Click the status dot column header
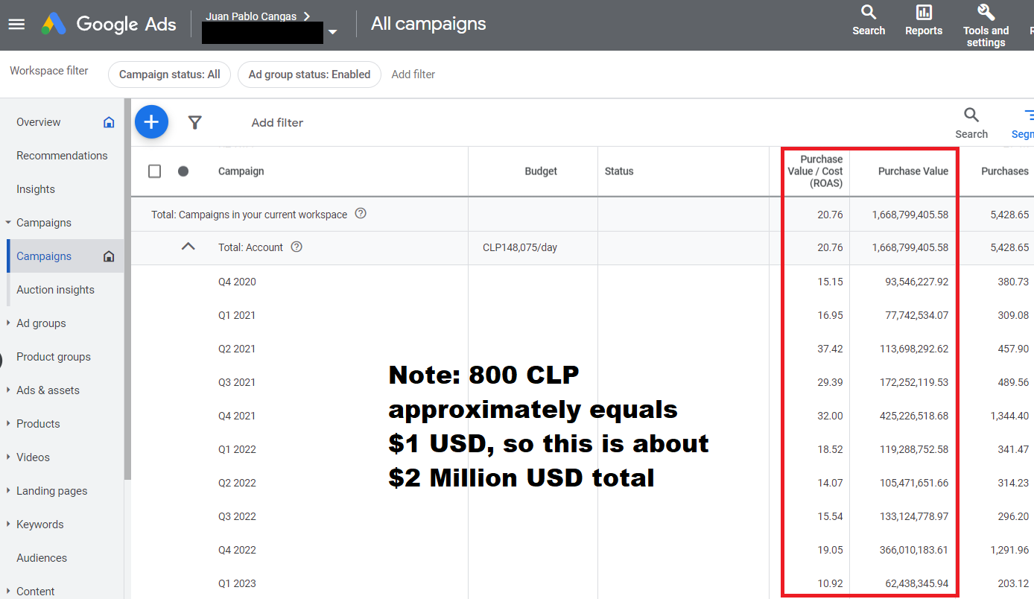This screenshot has width=1034, height=599. pyautogui.click(x=183, y=171)
